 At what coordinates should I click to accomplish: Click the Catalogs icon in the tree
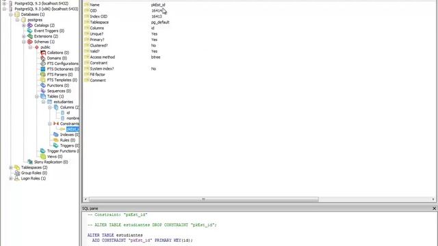click(30, 25)
